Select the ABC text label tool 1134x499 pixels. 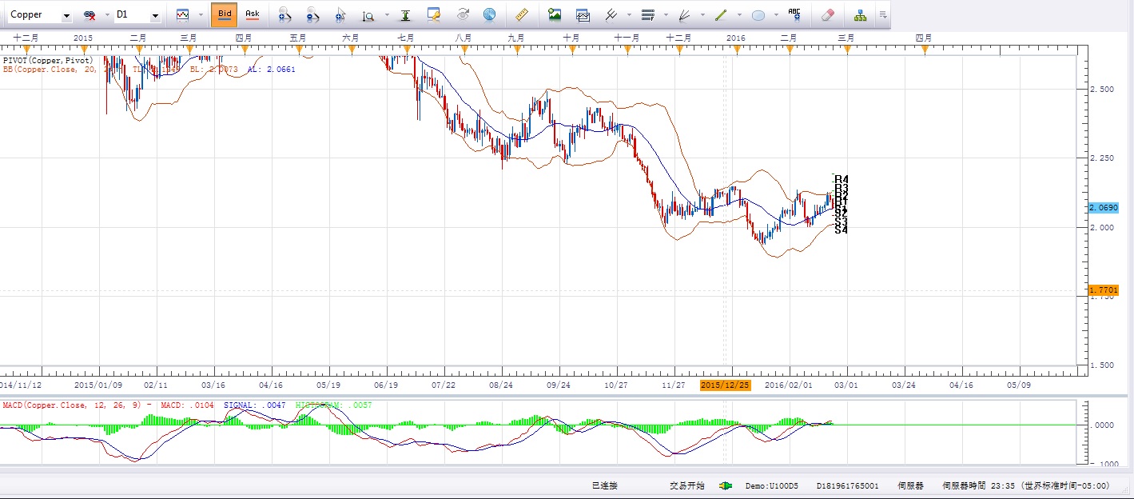pos(794,14)
